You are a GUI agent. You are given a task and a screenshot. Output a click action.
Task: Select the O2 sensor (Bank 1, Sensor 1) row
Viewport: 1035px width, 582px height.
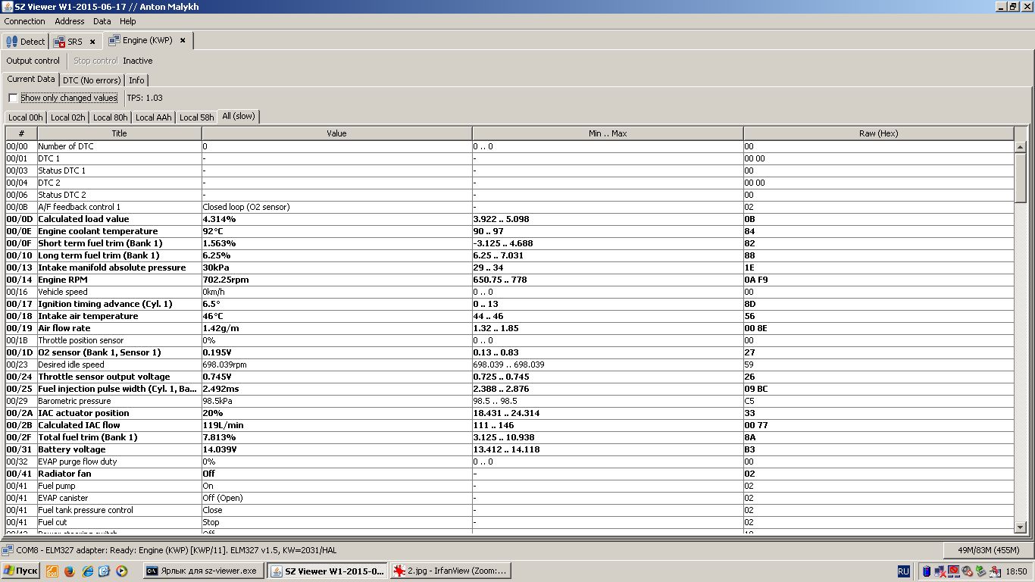click(509, 352)
